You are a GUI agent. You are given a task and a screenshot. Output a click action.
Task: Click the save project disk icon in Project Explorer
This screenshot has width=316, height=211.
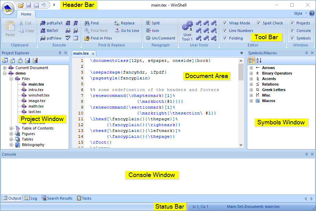point(27,60)
